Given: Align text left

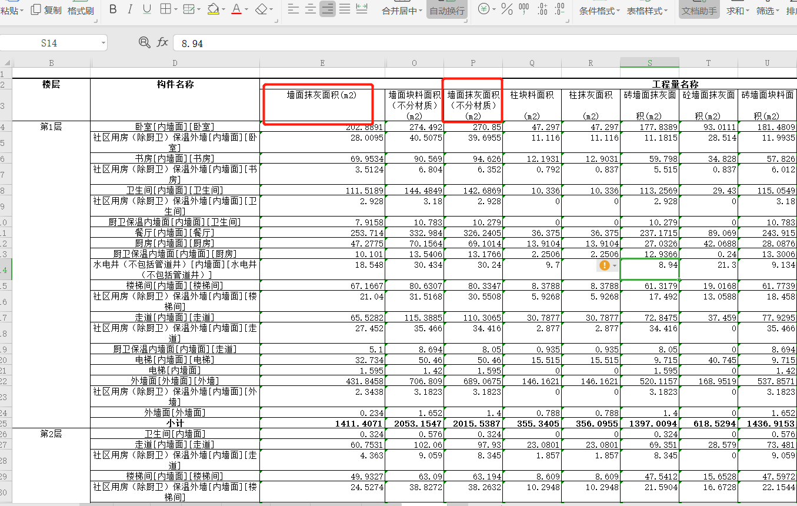Looking at the screenshot, I should [294, 9].
